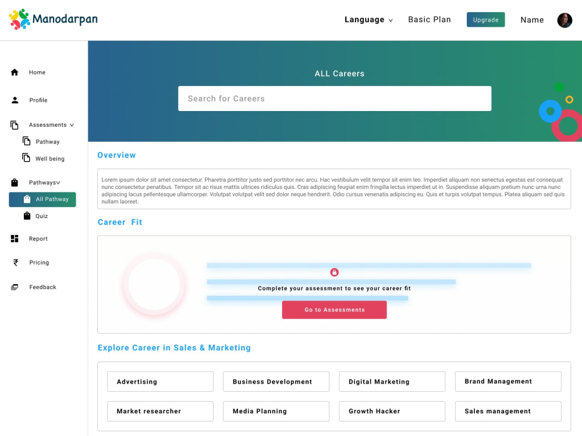The width and height of the screenshot is (582, 436).
Task: Select the Digital Marketing career card
Action: pyautogui.click(x=392, y=381)
